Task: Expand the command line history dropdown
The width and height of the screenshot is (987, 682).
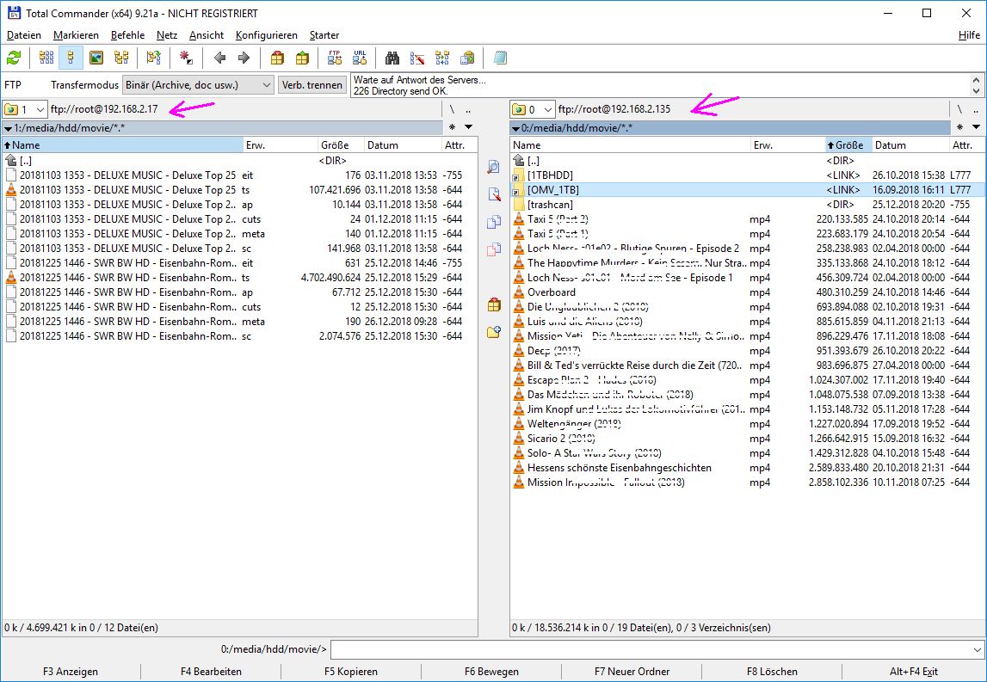Action: [x=977, y=649]
